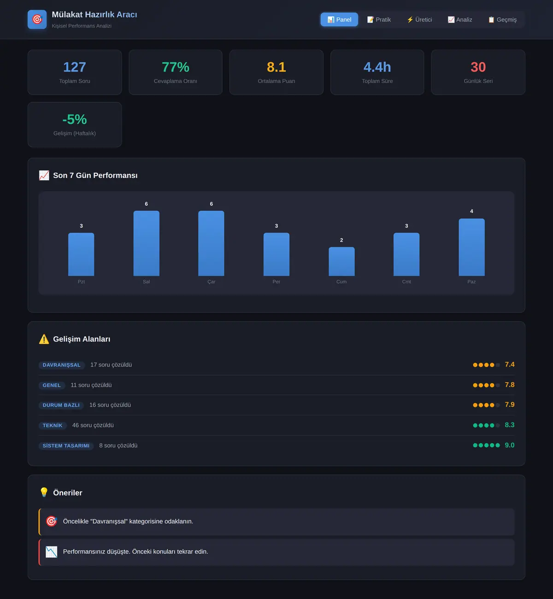This screenshot has height=599, width=553.
Task: Click the Paz bar in the chart
Action: 471,247
